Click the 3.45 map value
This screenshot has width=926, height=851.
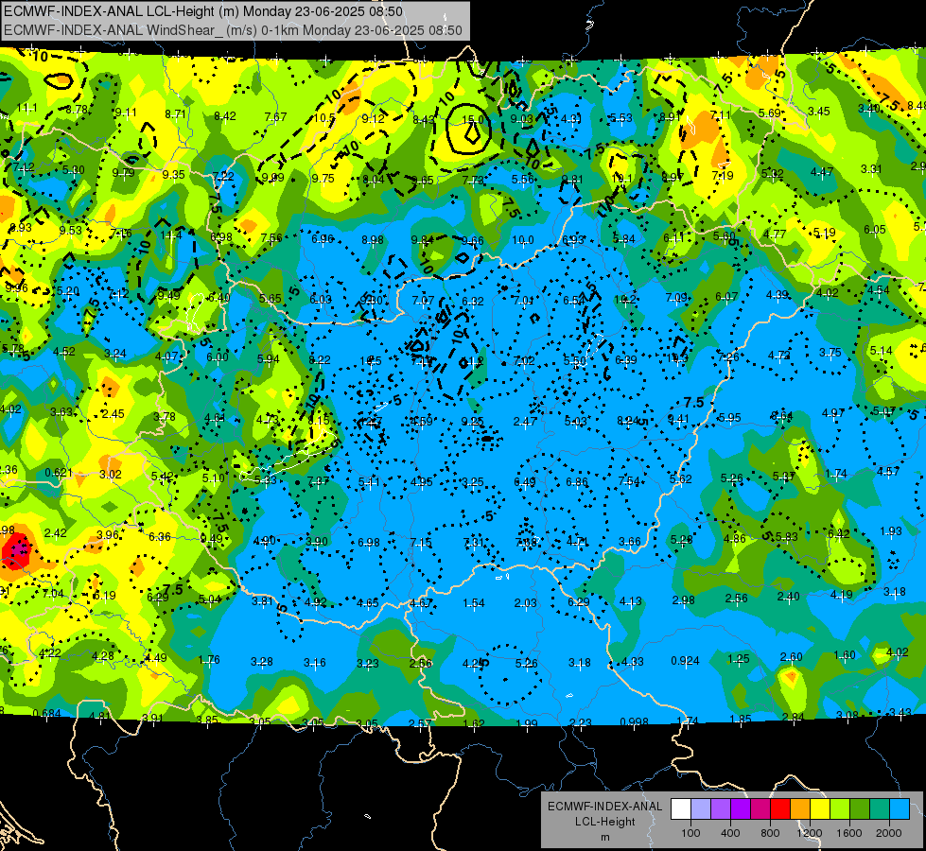click(x=819, y=111)
